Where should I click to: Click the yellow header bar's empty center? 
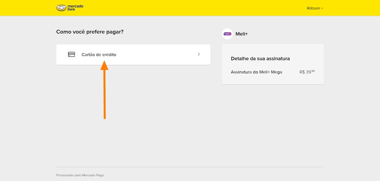[x=189, y=8]
